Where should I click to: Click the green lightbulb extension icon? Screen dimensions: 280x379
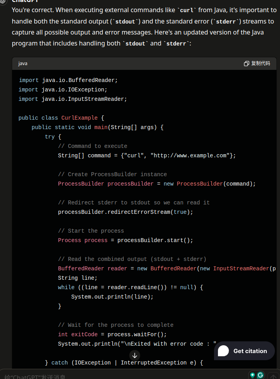253,375
